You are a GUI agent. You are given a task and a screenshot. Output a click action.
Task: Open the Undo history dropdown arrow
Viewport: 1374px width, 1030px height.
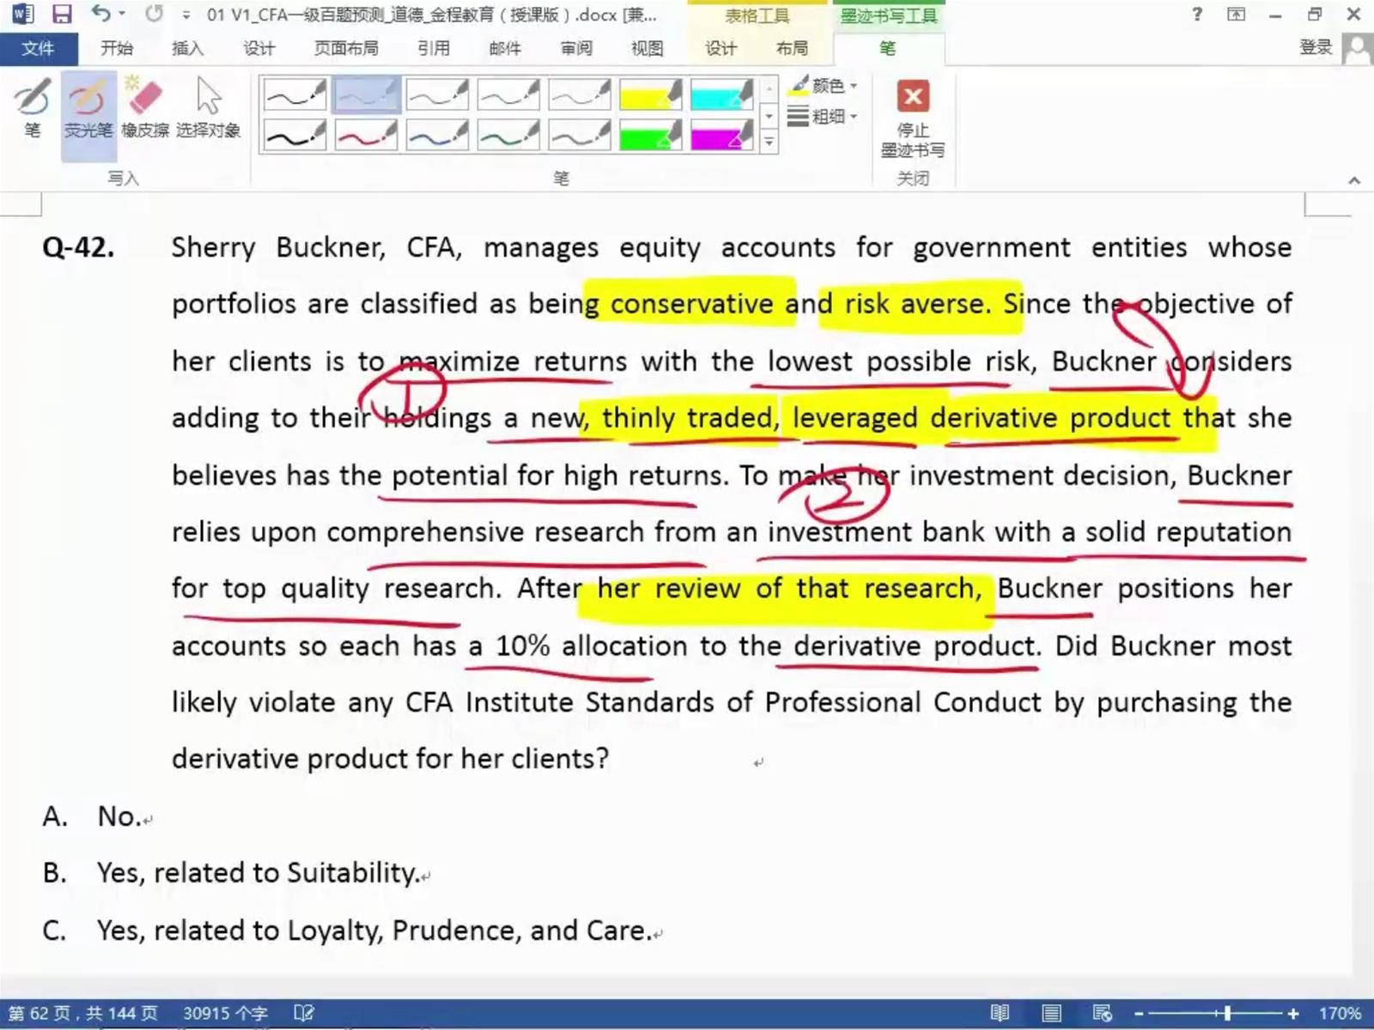[x=122, y=15]
